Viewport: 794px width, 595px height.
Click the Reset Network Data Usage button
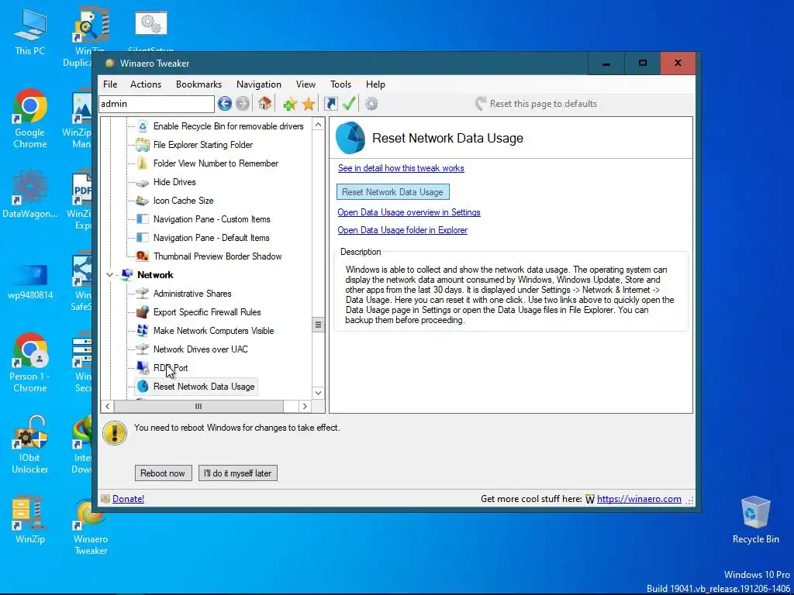click(393, 192)
